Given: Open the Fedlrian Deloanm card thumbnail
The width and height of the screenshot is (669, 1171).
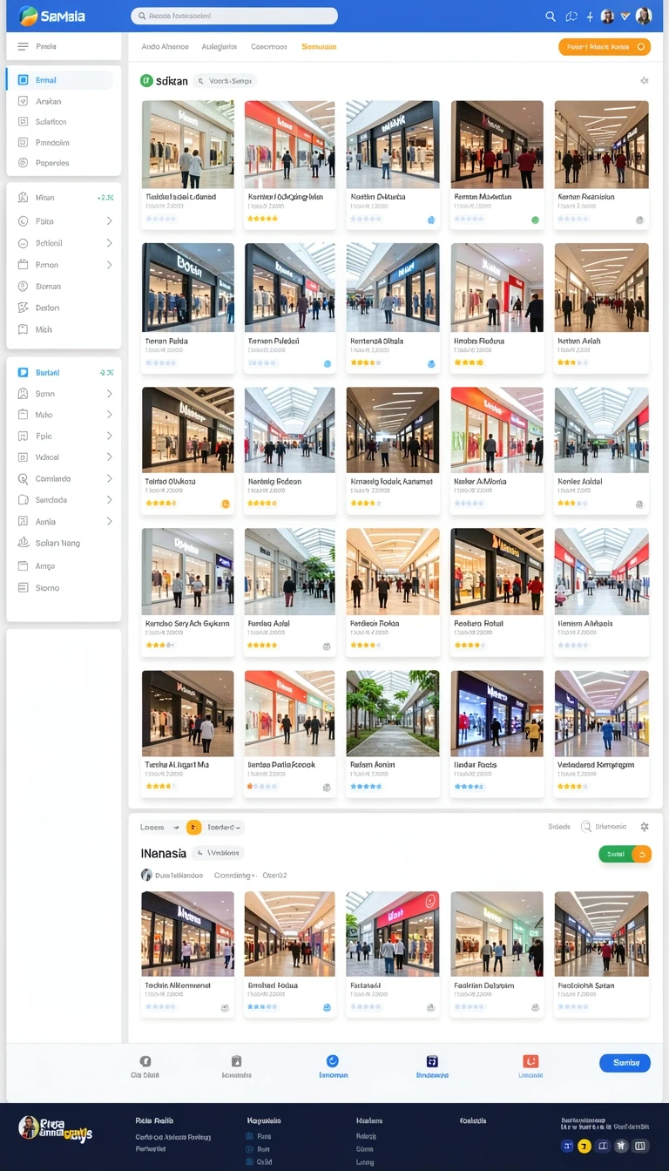Looking at the screenshot, I should coord(497,933).
